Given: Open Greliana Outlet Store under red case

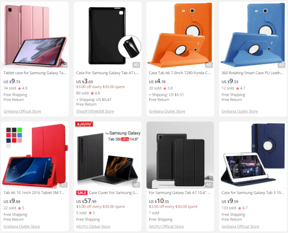Looking at the screenshot, I should click(x=22, y=226).
